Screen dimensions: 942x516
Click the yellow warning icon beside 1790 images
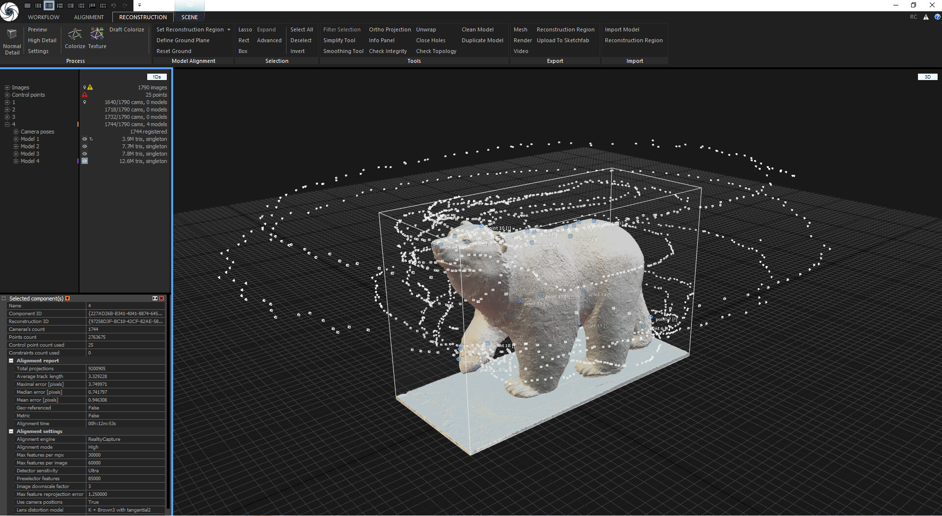90,87
